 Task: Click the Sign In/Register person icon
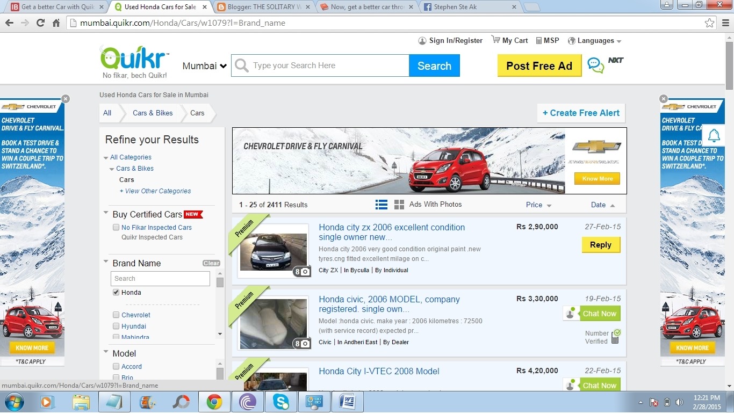(422, 40)
